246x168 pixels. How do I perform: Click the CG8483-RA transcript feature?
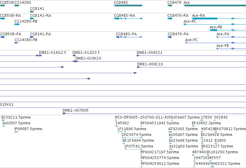128,19
